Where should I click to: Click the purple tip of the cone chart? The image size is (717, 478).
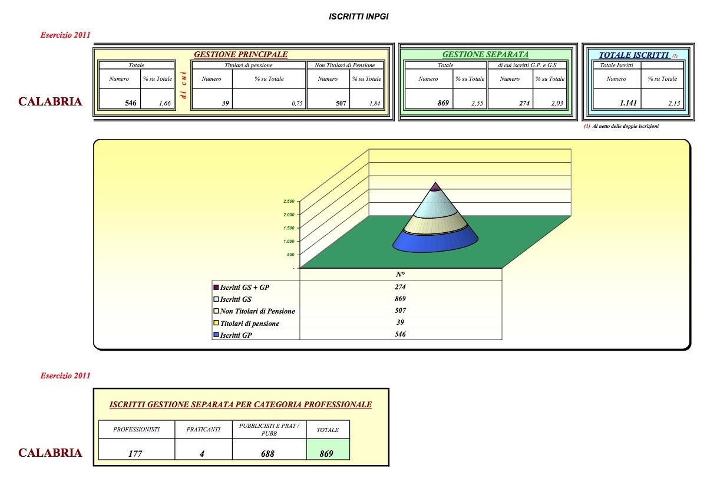tap(435, 187)
